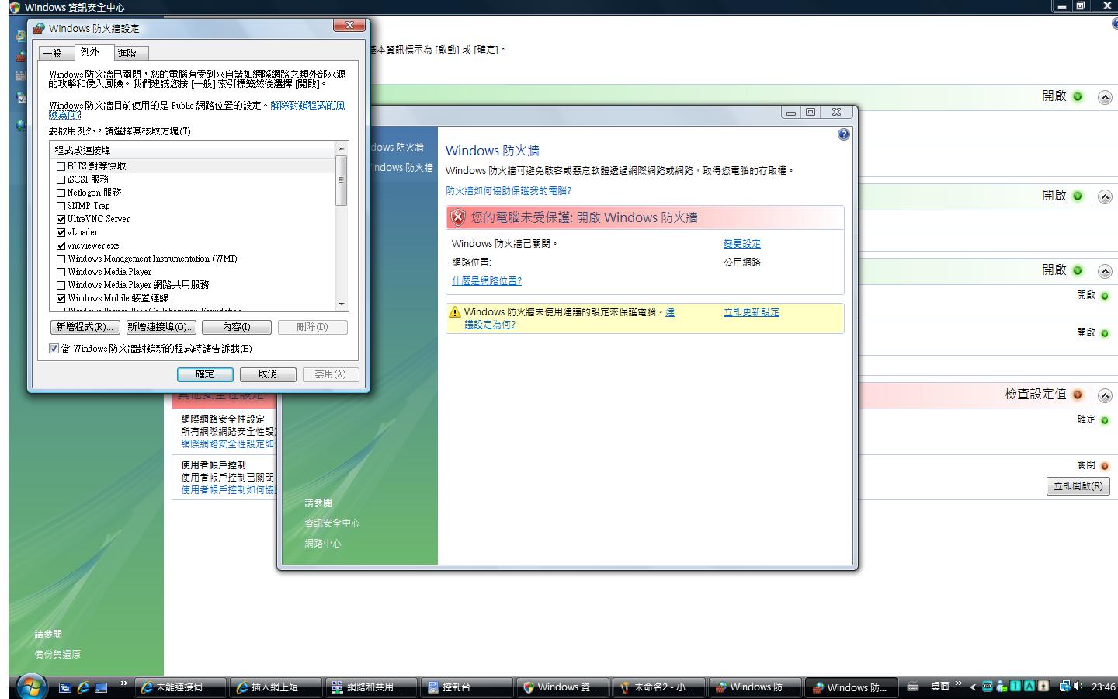The image size is (1118, 699).
Task: Toggle notify when firewall blocks new program checkbox
Action: pyautogui.click(x=54, y=349)
